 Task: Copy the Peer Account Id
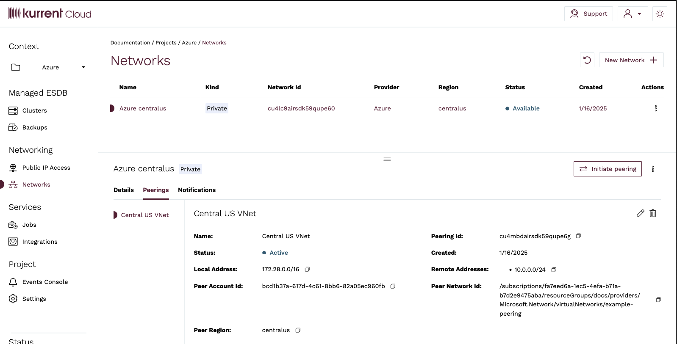[x=393, y=286]
